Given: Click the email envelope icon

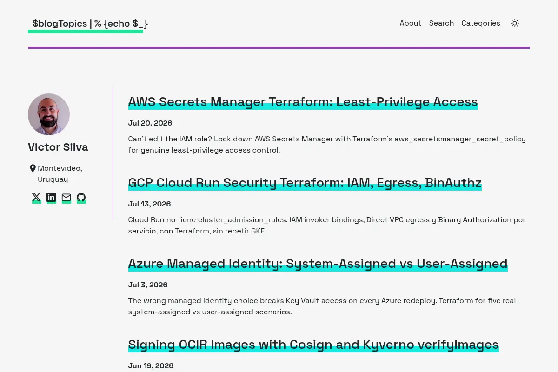Looking at the screenshot, I should [x=66, y=198].
